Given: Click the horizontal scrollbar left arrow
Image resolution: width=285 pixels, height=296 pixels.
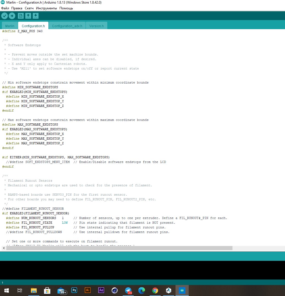Looking at the screenshot, I should pyautogui.click(x=4, y=248).
